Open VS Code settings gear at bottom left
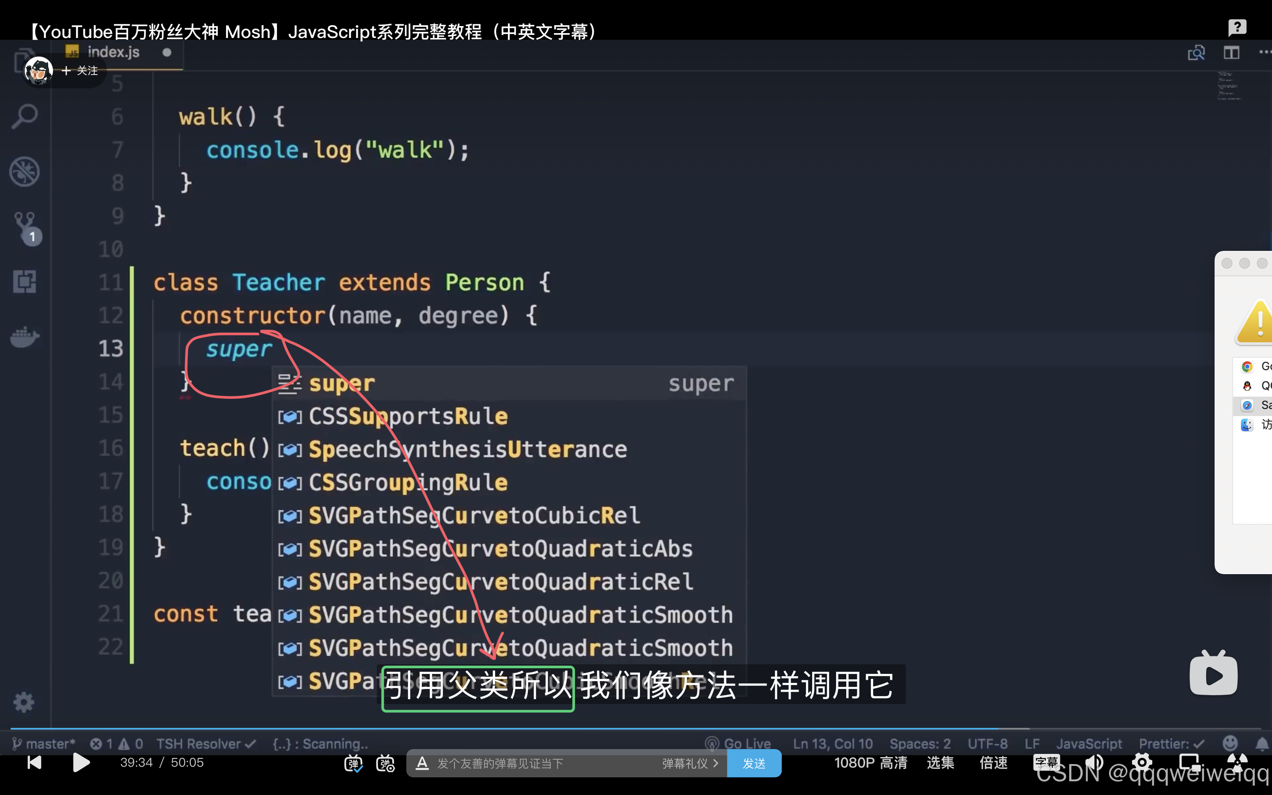This screenshot has width=1272, height=795. click(24, 702)
